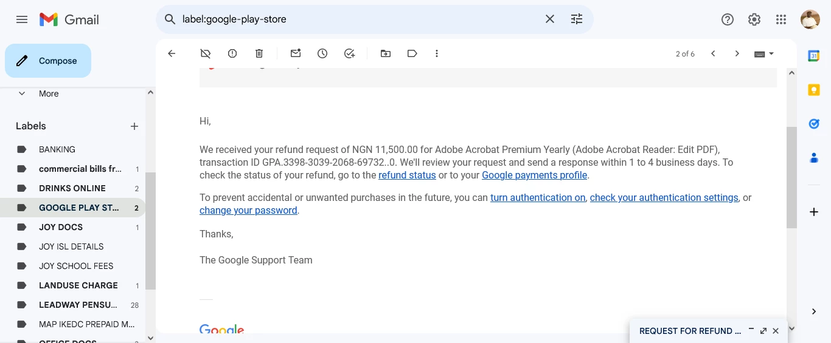Click the Gmail logo
This screenshot has width=831, height=343.
[x=69, y=19]
